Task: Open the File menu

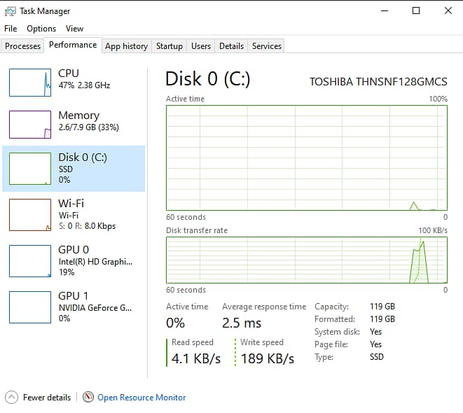Action: pos(11,29)
